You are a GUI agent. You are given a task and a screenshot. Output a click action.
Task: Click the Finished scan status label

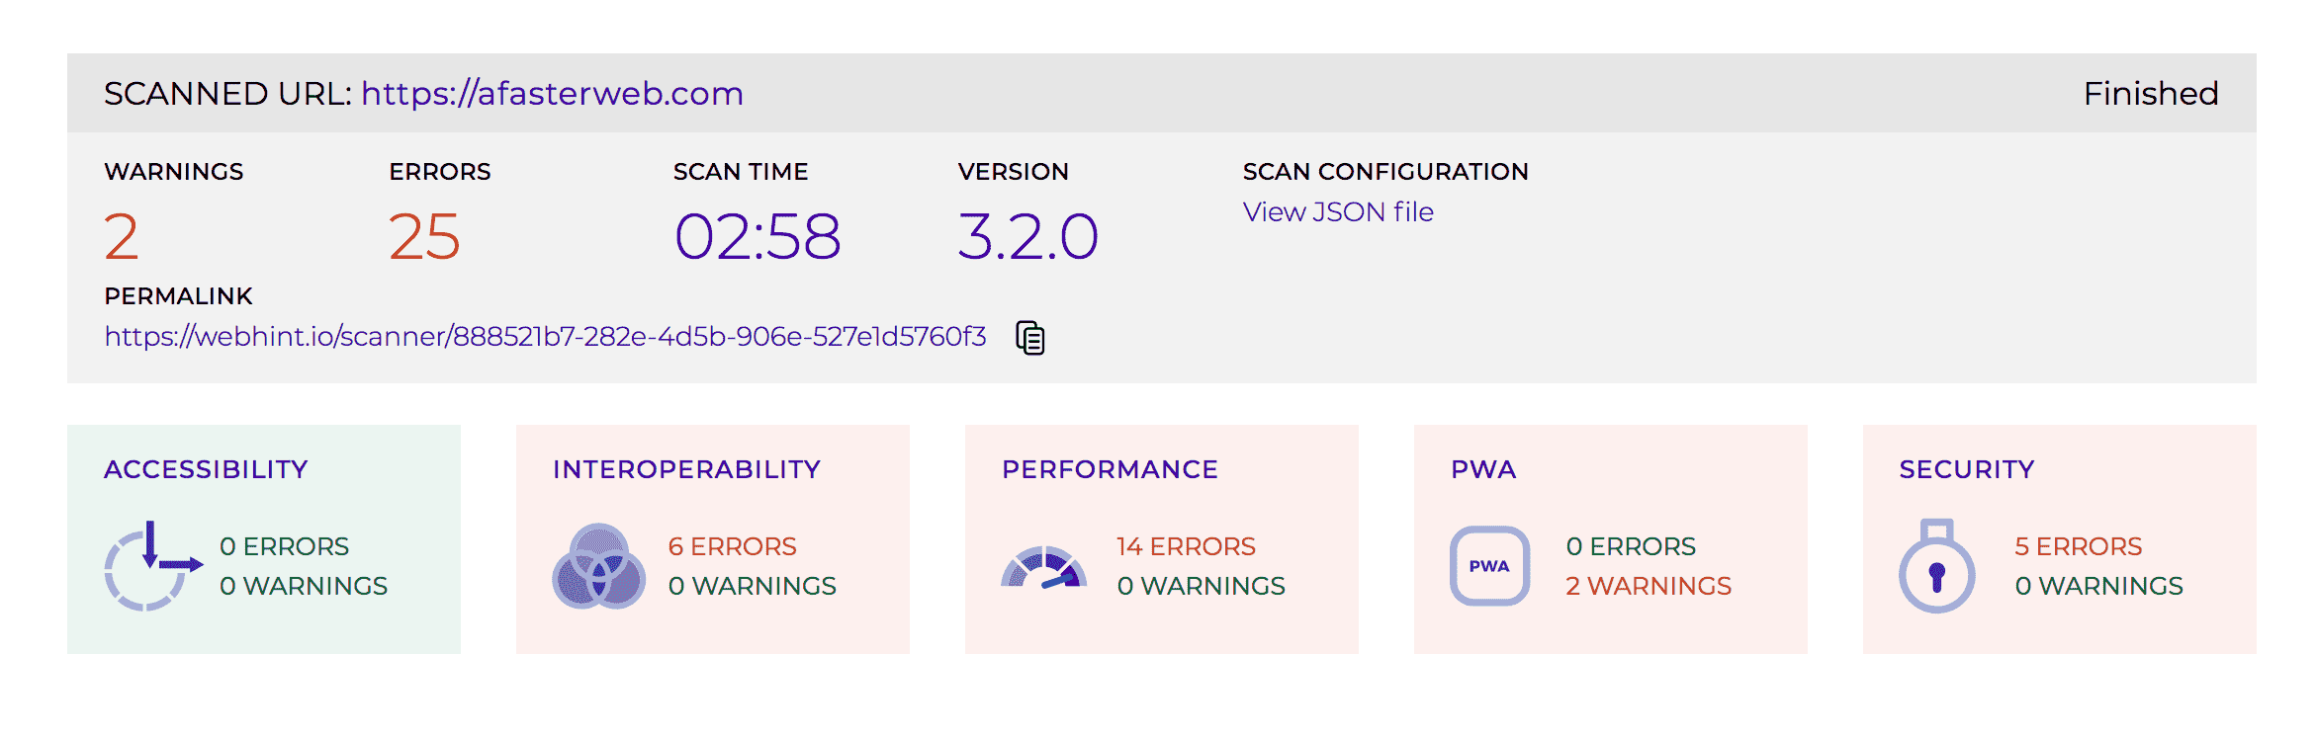coord(2150,93)
